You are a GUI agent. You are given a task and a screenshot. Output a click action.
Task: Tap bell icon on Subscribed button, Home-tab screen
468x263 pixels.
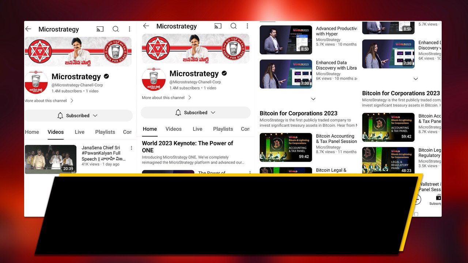click(x=178, y=113)
